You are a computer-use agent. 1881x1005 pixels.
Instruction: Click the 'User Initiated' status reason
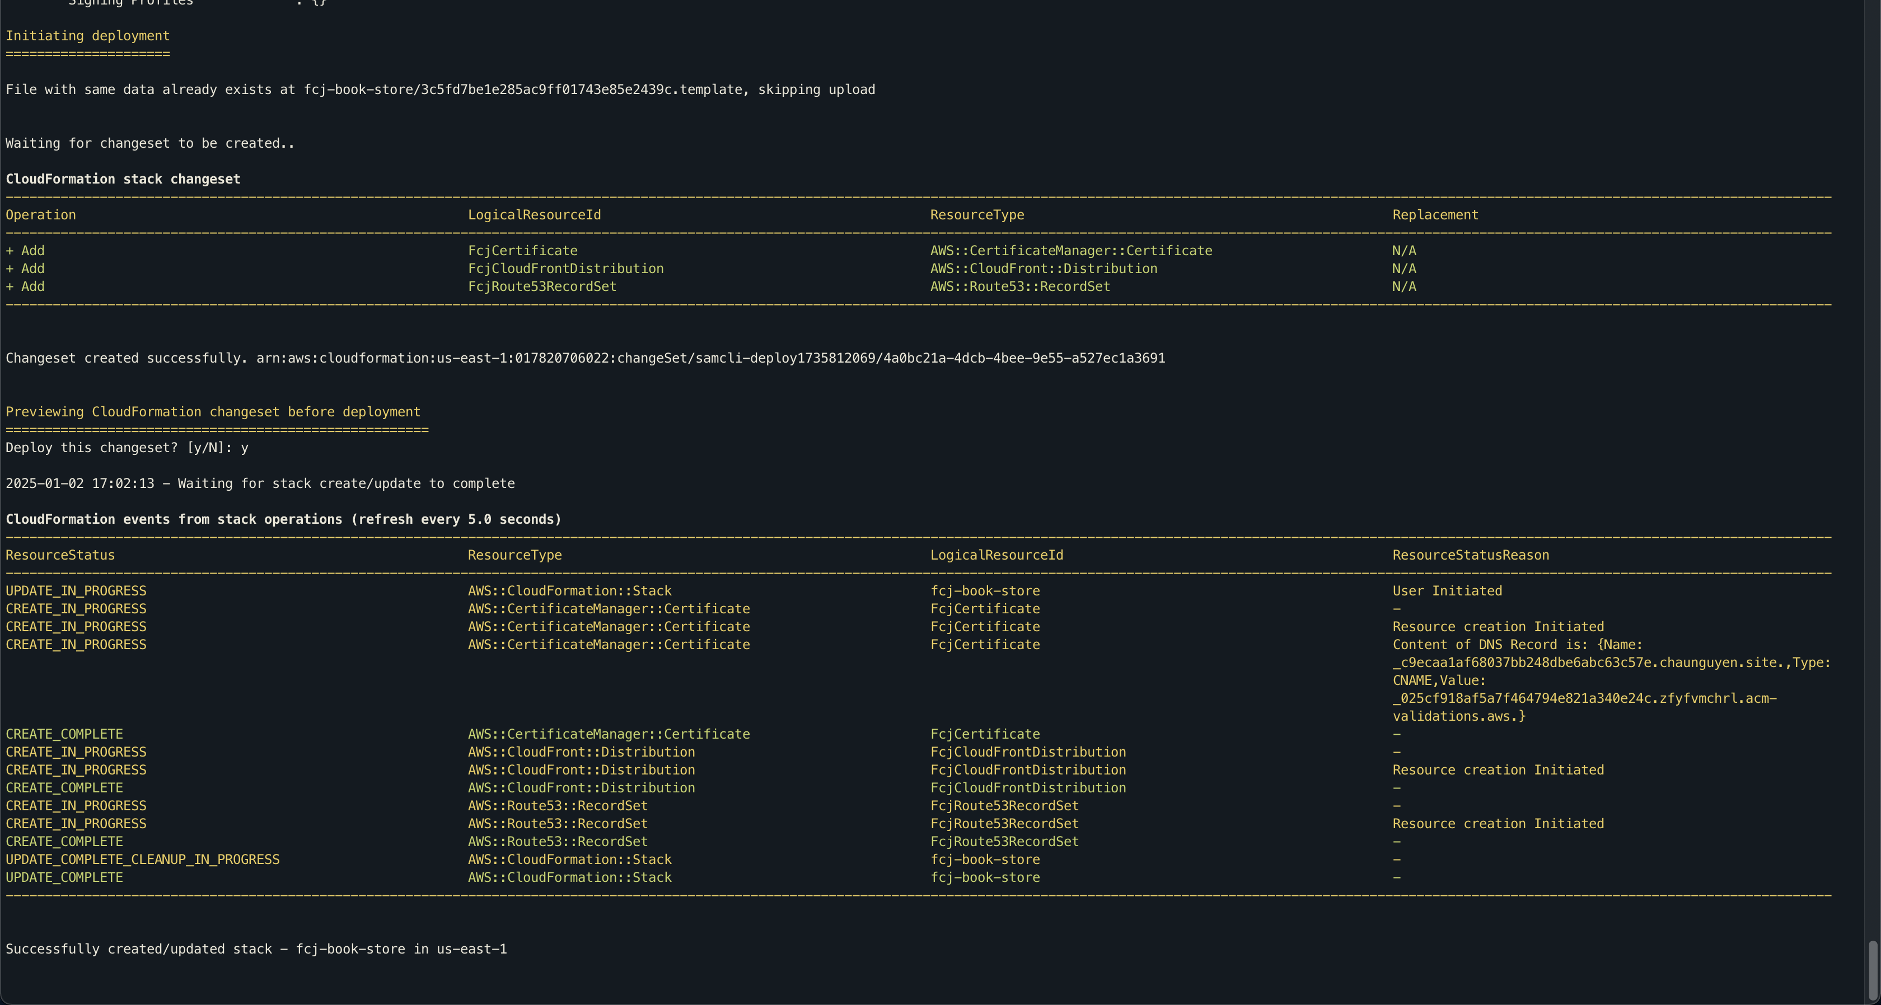point(1447,591)
